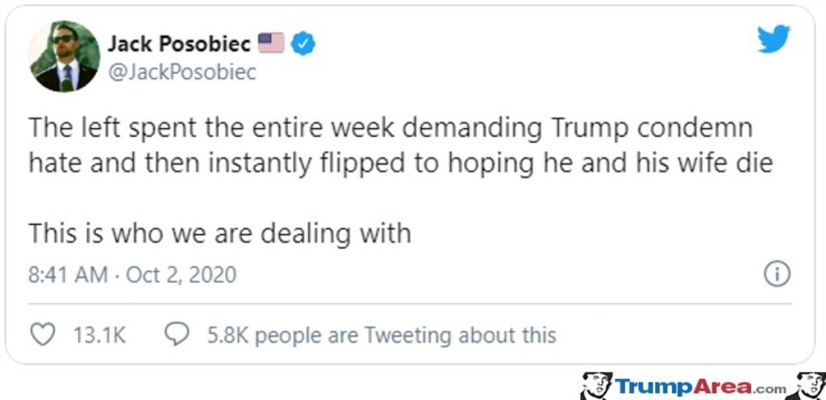Click the caricature face left of TrumpArea
Image resolution: width=826 pixels, height=400 pixels.
[595, 385]
